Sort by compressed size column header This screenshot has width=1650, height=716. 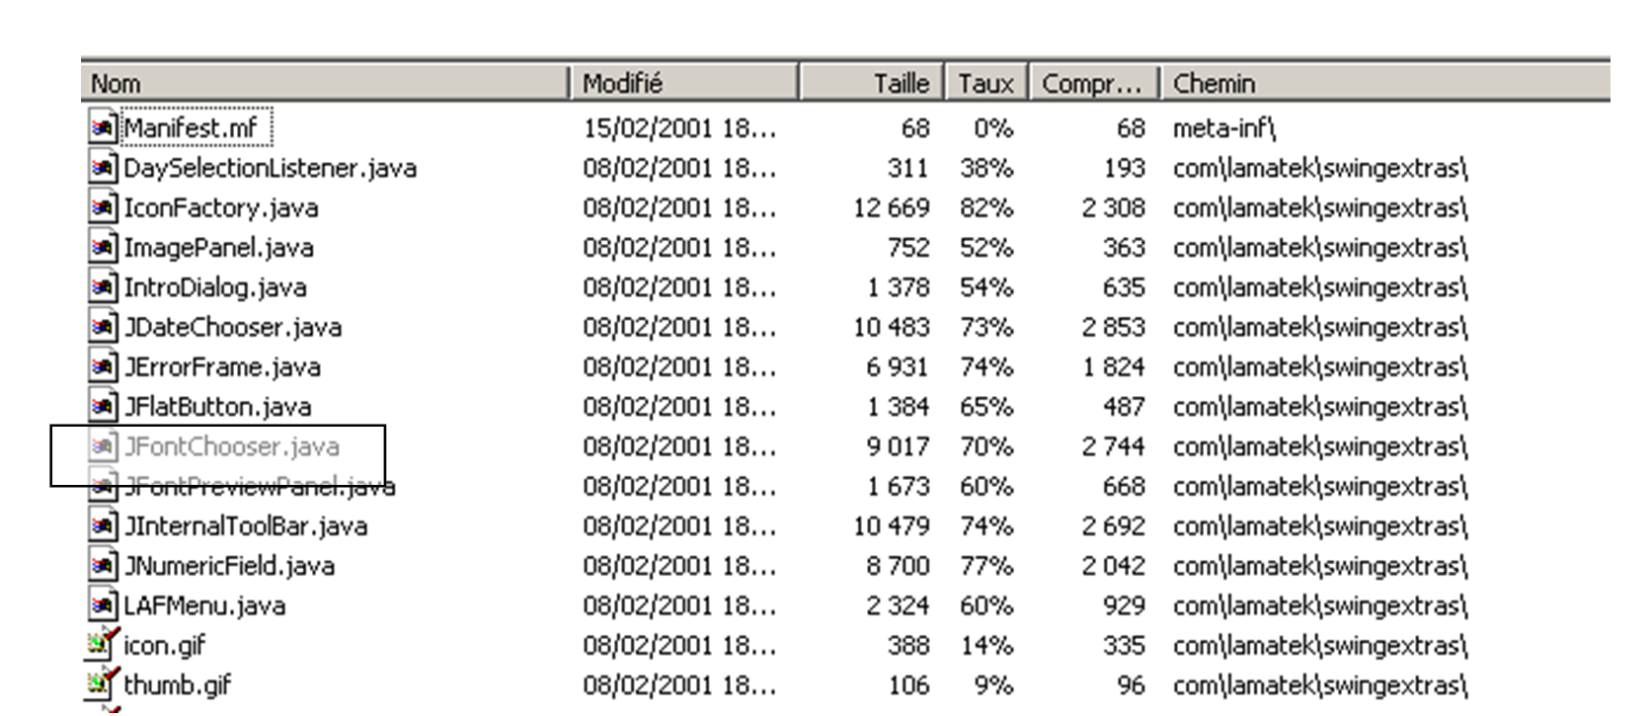(1093, 84)
